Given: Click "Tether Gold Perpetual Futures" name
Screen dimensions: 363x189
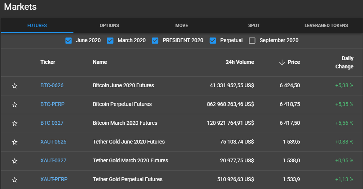Looking at the screenshot, I should [128, 179].
